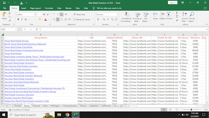Click the Sign in button

coord(173,3)
